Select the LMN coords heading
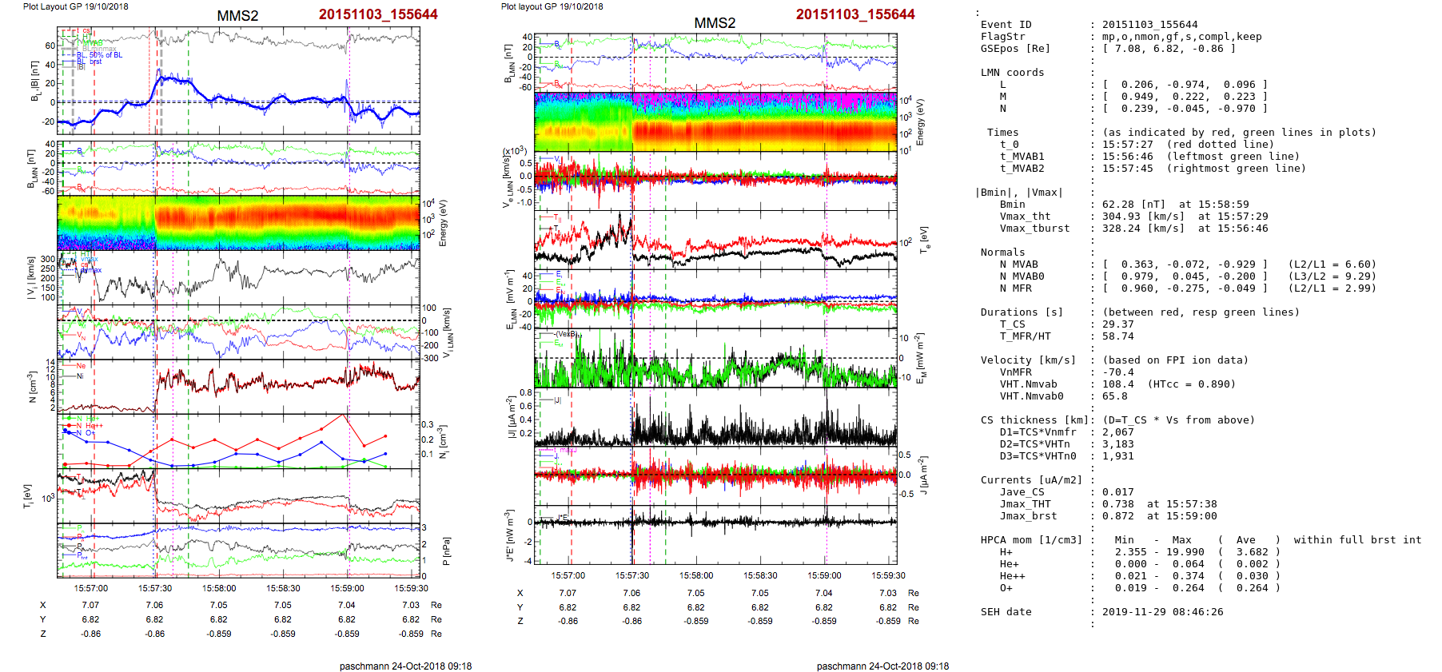 (x=1012, y=73)
